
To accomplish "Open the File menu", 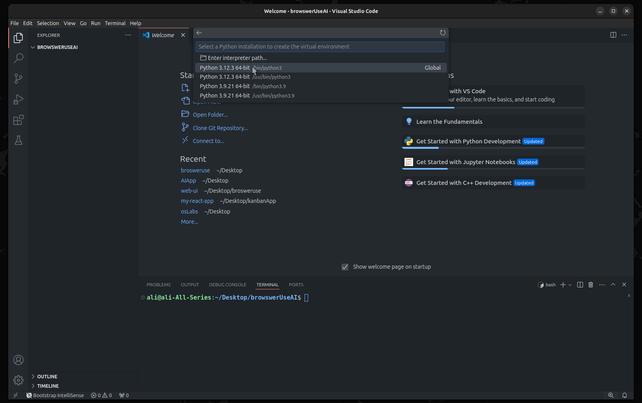I will point(15,23).
